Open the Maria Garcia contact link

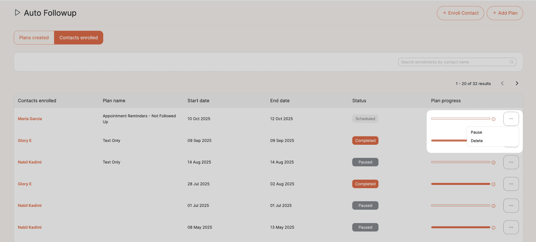pos(30,119)
